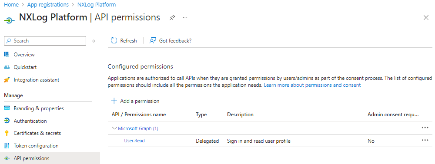435x164 pixels.
Task: Open Got feedback? link
Action: click(x=175, y=41)
